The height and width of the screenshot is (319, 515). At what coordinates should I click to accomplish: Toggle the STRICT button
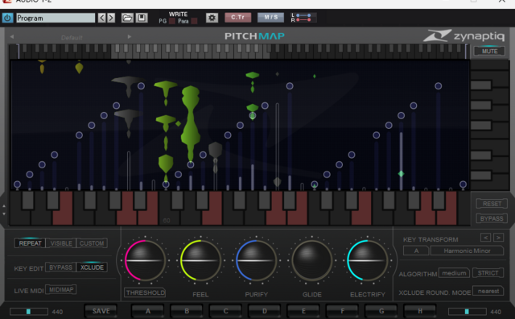pyautogui.click(x=488, y=273)
